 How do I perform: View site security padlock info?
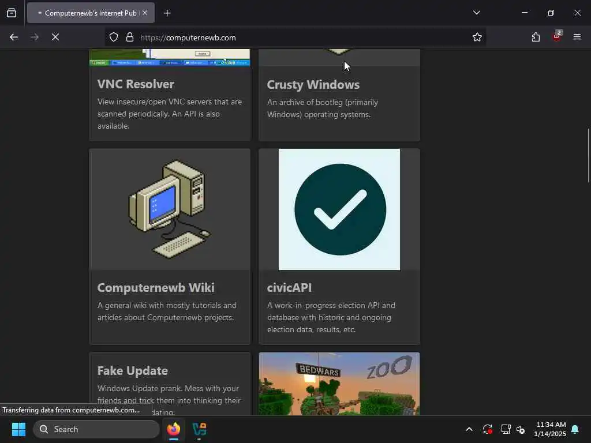[130, 37]
